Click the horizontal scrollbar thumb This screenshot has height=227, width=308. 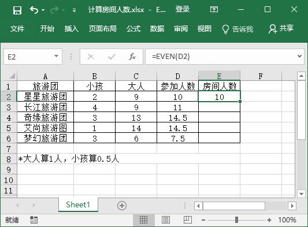[234, 206]
